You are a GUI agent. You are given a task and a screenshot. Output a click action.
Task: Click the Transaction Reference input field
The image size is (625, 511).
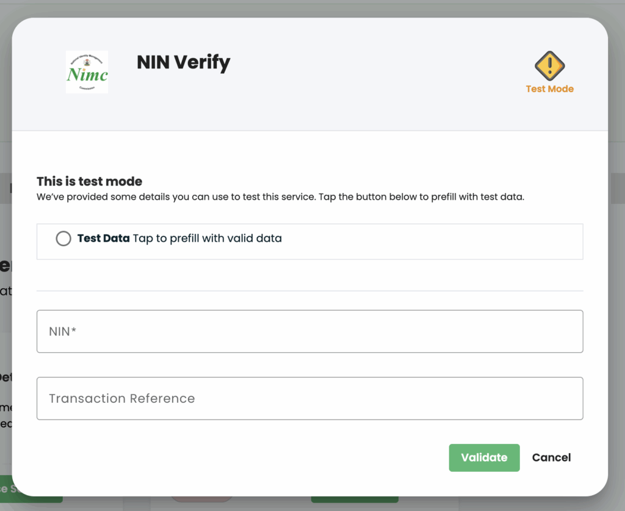point(310,398)
